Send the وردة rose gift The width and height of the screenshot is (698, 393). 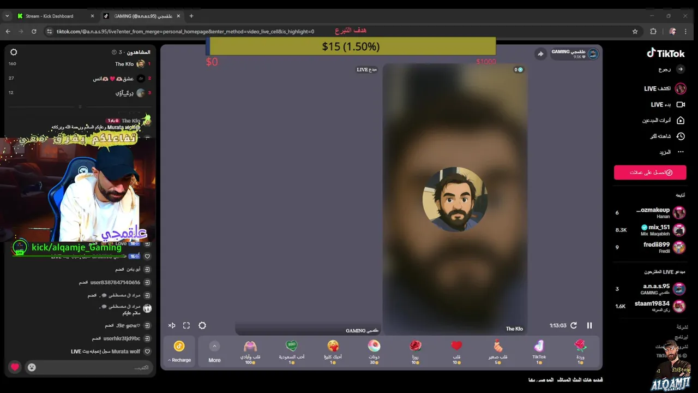pos(580,352)
